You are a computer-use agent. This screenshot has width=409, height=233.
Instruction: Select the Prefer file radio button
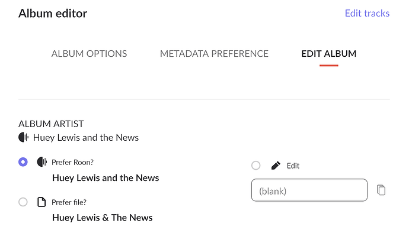tap(23, 202)
